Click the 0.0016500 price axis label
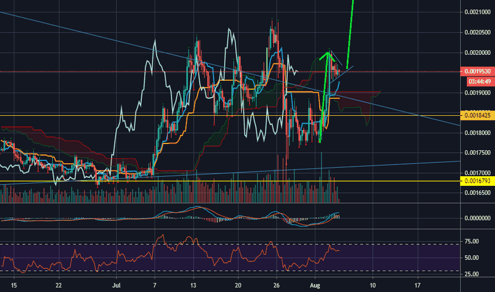This screenshot has height=292, width=495. [x=477, y=193]
